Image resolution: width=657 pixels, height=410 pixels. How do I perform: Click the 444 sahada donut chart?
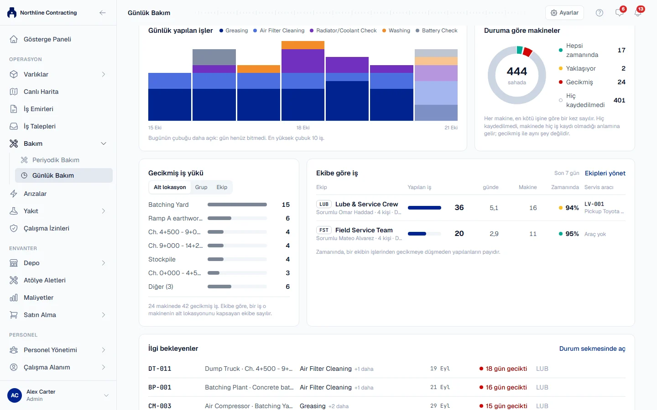tap(517, 75)
